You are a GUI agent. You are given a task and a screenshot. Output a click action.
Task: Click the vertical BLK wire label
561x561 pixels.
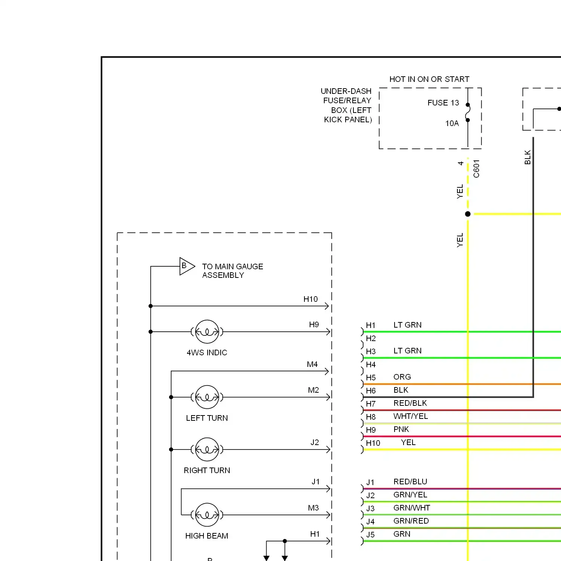[x=527, y=157]
